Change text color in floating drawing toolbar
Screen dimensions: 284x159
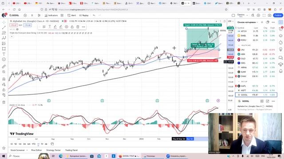point(50,27)
